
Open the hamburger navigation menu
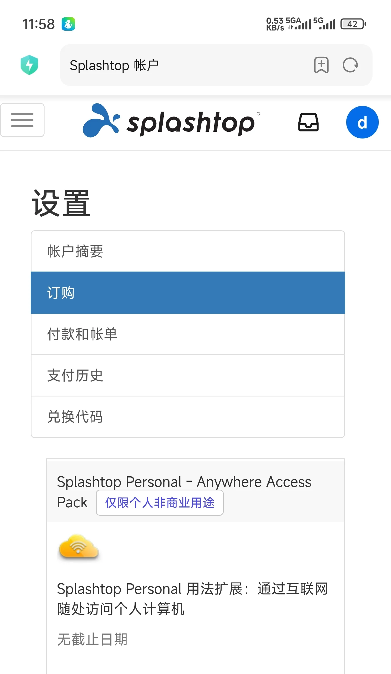coord(22,120)
